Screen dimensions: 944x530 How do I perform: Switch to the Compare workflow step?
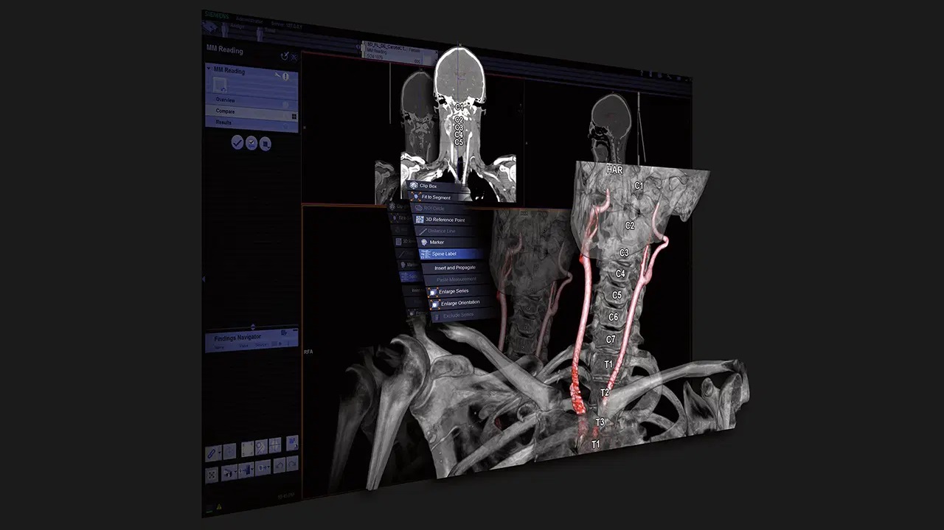click(x=226, y=111)
